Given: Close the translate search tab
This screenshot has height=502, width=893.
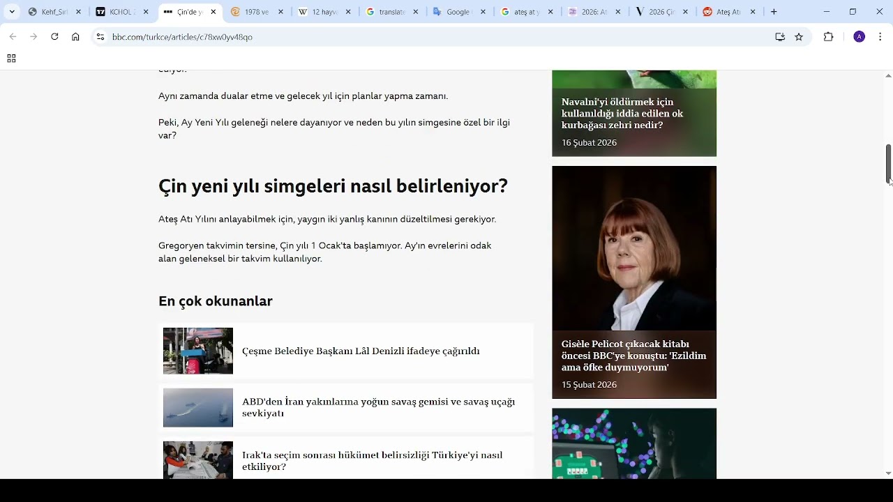Looking at the screenshot, I should (416, 12).
